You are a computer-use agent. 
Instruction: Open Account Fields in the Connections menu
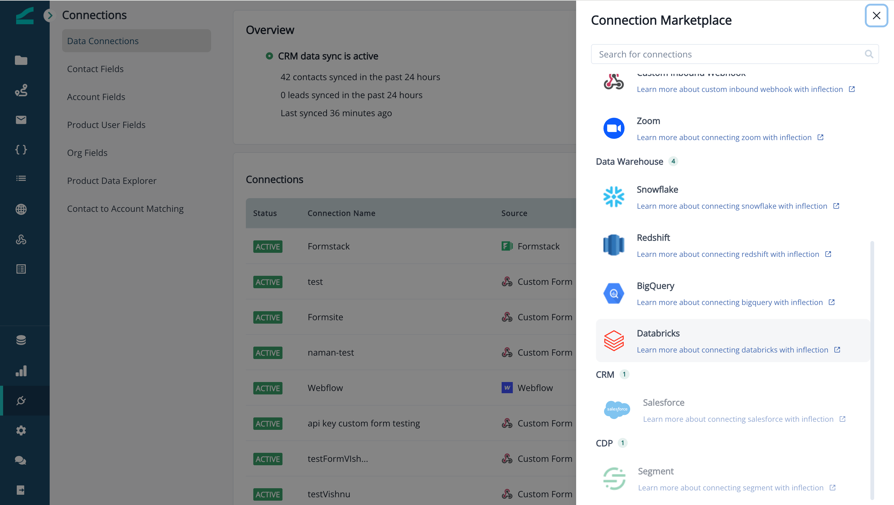point(96,97)
